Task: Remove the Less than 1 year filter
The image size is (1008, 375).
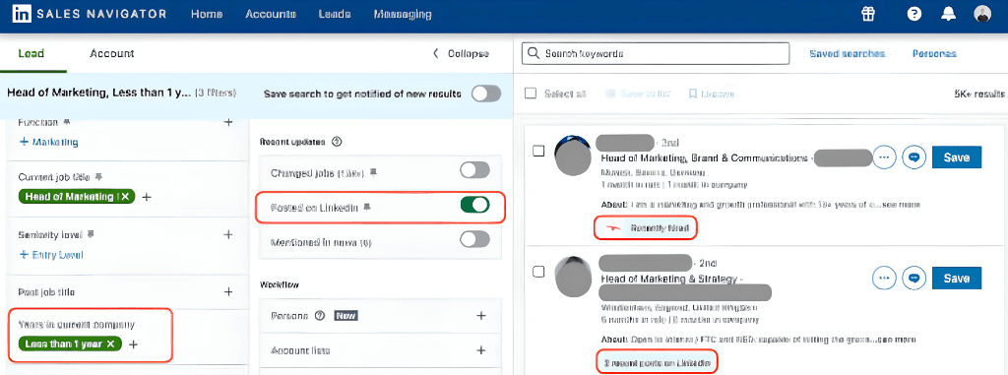Action: coord(110,344)
